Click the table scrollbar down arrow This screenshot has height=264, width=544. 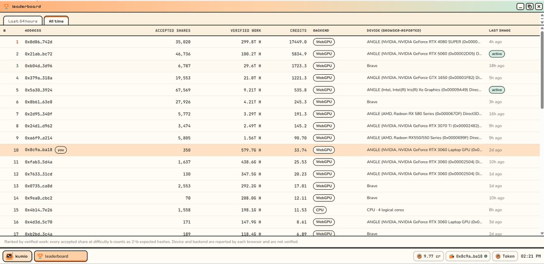coord(542,234)
